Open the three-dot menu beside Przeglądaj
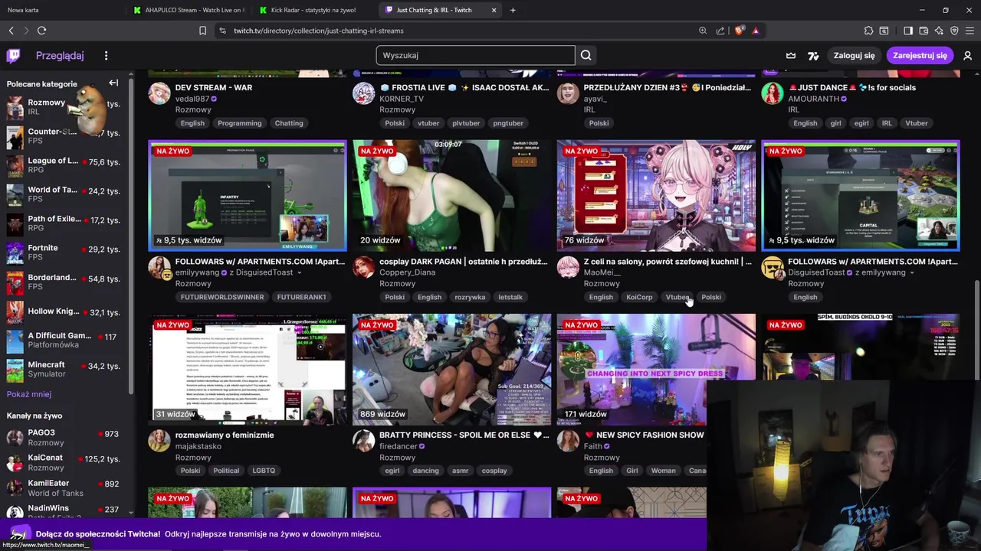The height and width of the screenshot is (551, 981). point(106,55)
